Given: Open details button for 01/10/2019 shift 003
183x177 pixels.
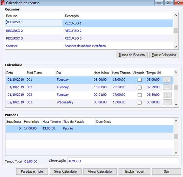Looking at the screenshot, I should tap(167, 95).
